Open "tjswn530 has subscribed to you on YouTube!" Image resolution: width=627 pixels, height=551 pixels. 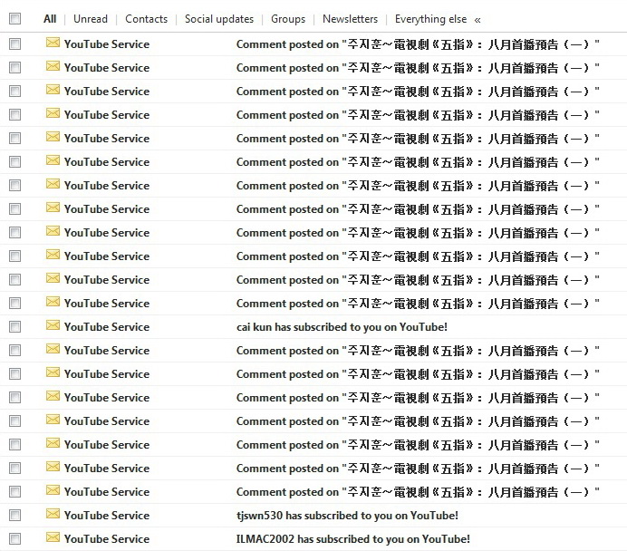(347, 515)
